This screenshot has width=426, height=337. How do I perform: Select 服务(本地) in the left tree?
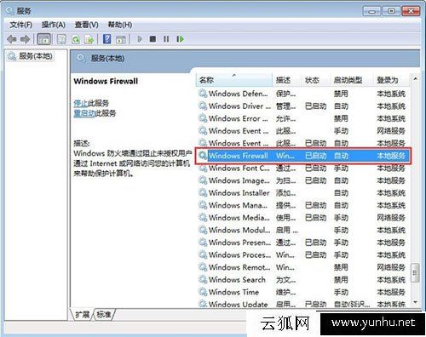(31, 56)
